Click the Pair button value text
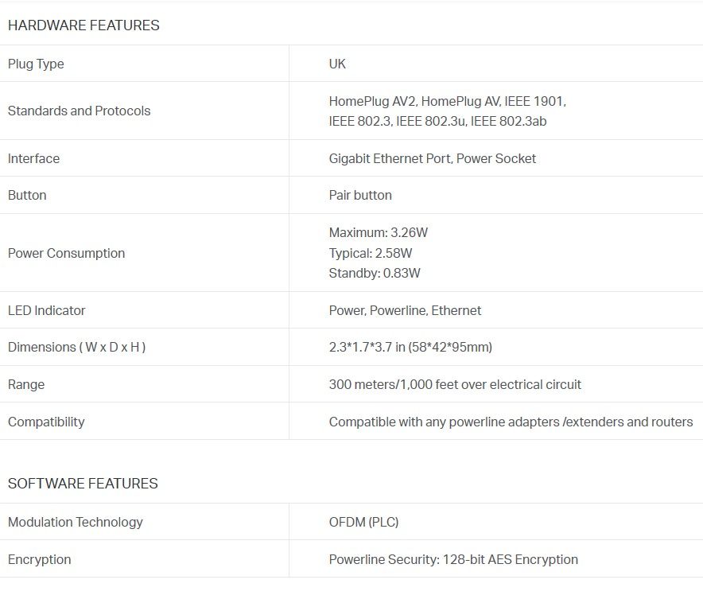The height and width of the screenshot is (599, 703). point(360,195)
